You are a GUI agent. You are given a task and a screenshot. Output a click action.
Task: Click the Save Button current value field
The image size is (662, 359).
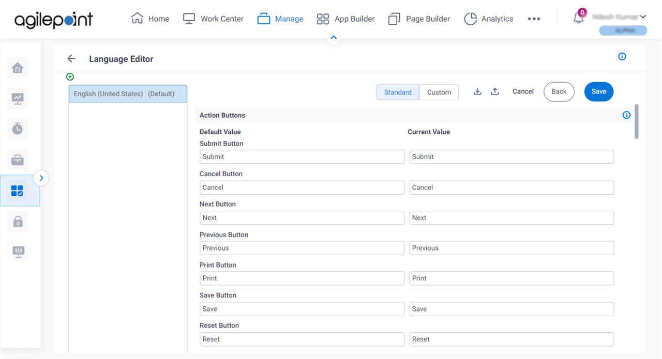511,309
